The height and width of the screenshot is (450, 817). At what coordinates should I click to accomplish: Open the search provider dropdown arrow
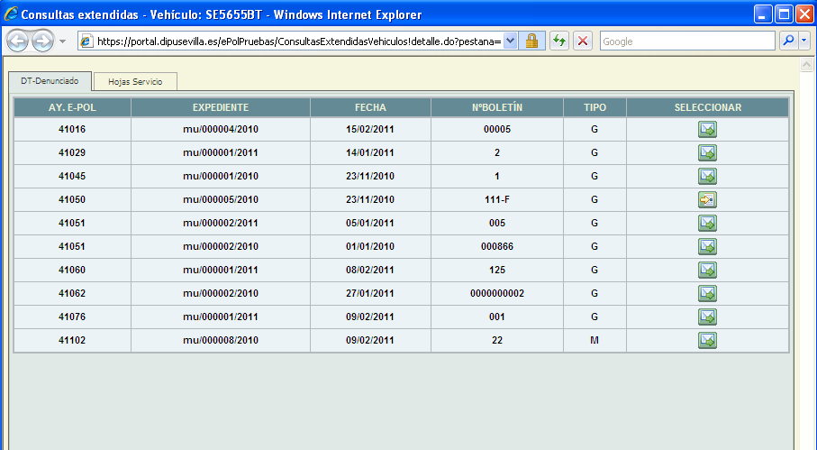(x=803, y=41)
